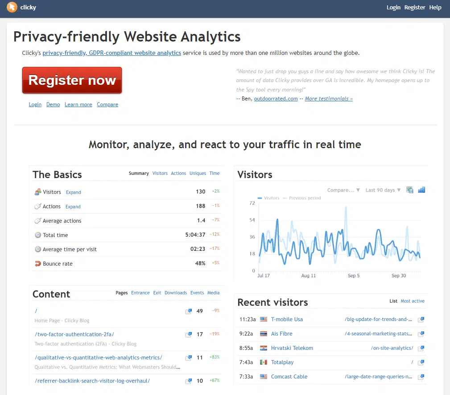
Task: Click the visitors icon in The Basics
Action: 37,192
